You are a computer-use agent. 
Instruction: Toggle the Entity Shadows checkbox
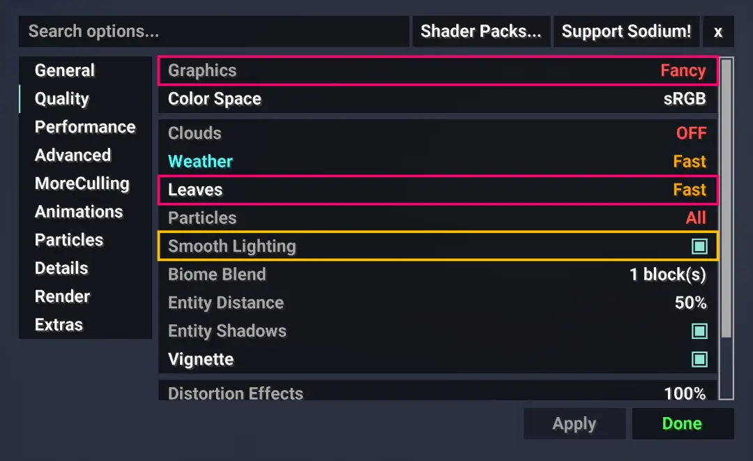click(699, 331)
